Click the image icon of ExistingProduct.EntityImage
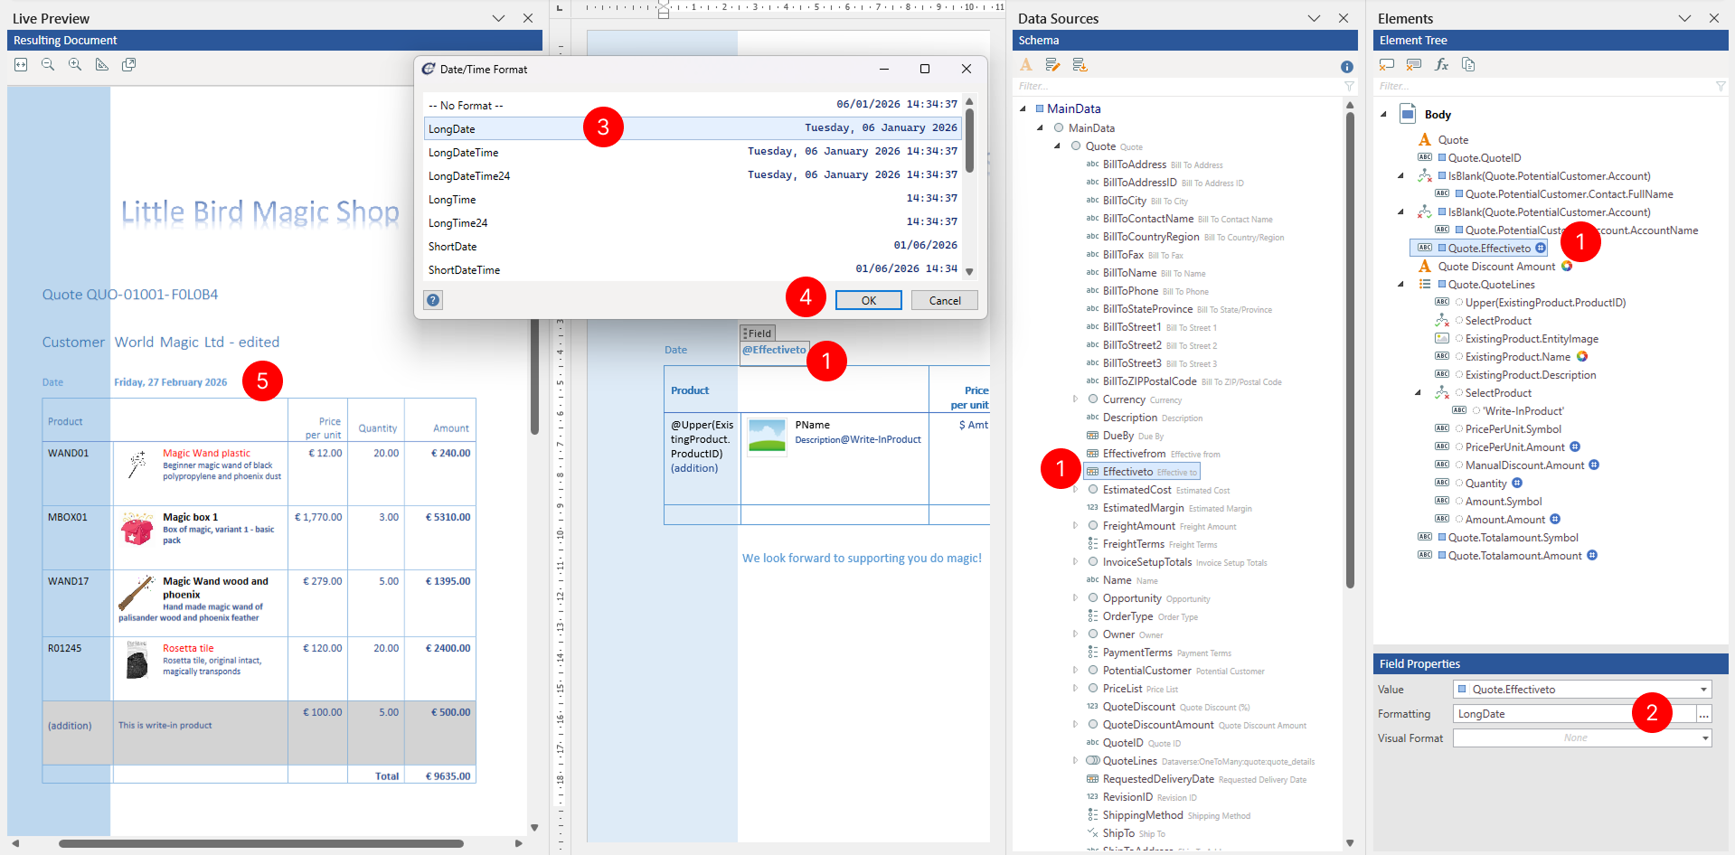1735x855 pixels. tap(1442, 338)
